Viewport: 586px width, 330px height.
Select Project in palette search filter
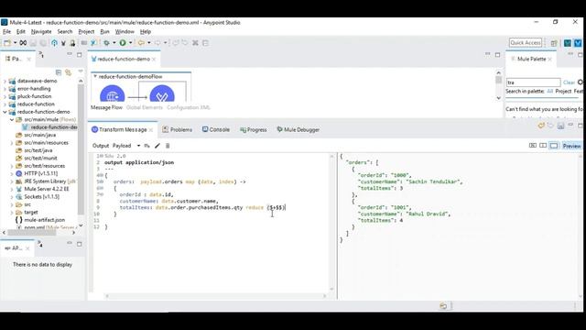pyautogui.click(x=563, y=92)
